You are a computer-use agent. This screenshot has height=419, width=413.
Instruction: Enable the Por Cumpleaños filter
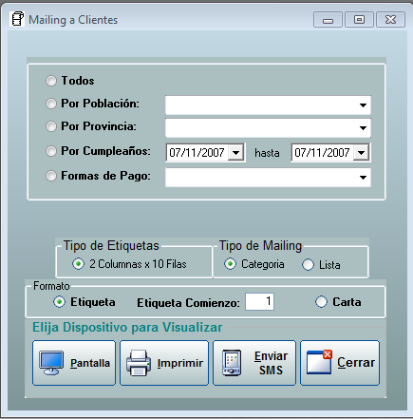click(x=51, y=151)
